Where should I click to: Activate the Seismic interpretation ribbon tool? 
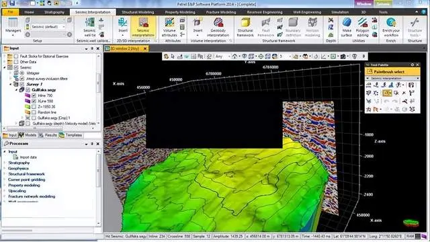point(143,27)
